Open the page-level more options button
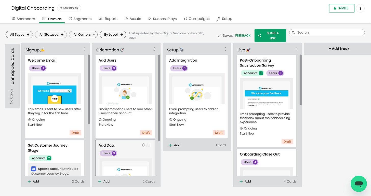 pyautogui.click(x=360, y=8)
